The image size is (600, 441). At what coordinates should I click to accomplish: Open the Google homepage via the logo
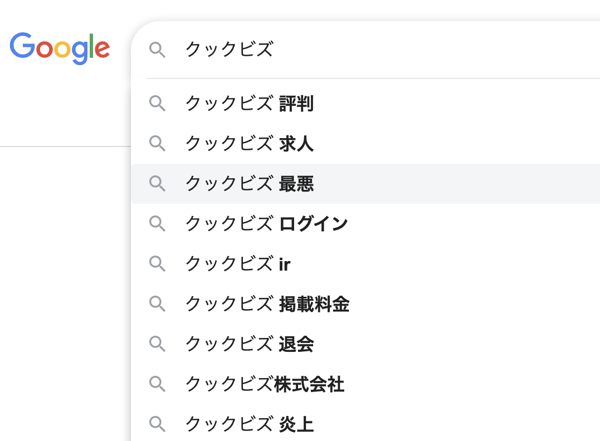(59, 48)
